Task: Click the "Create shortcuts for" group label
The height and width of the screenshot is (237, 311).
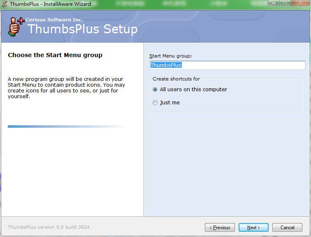Action: [x=176, y=79]
